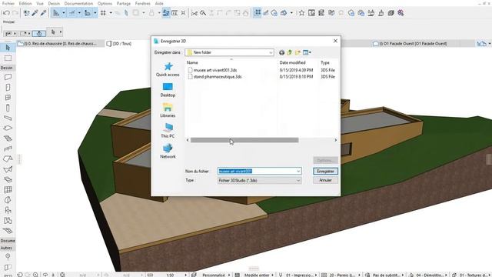Go to Libraries location
Viewport: 492px width, 277px height.
pos(168,110)
